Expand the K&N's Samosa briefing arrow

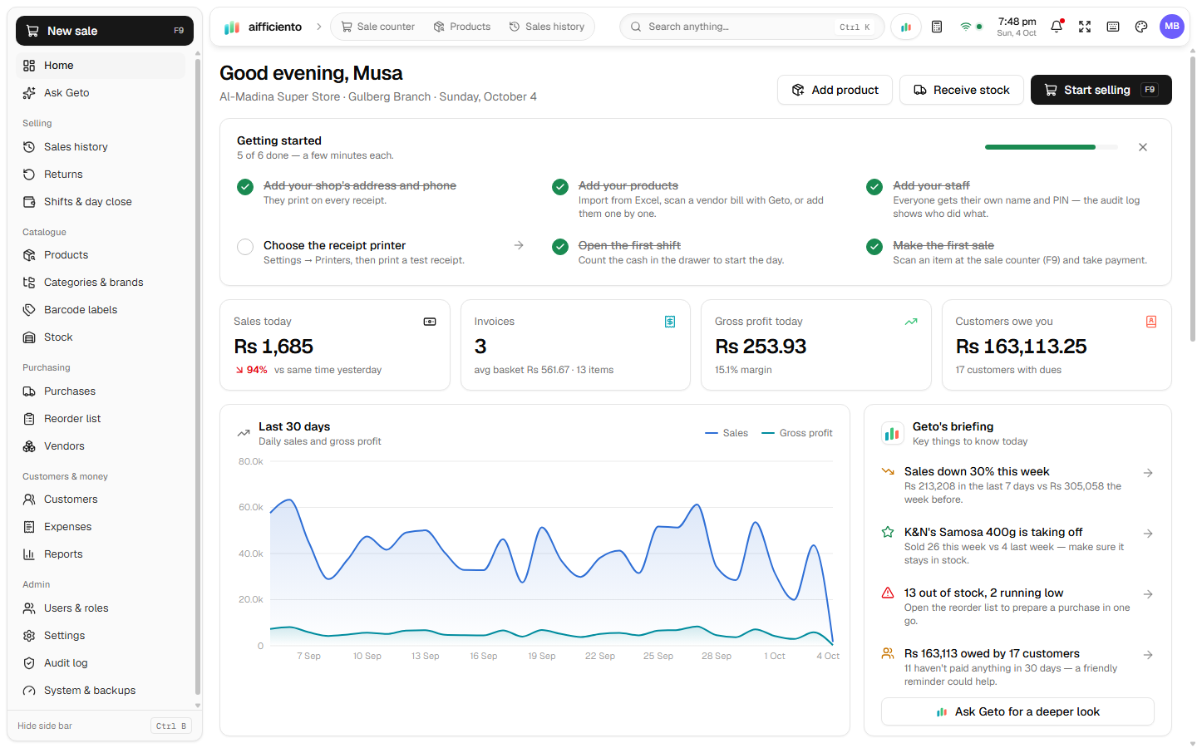click(x=1148, y=534)
